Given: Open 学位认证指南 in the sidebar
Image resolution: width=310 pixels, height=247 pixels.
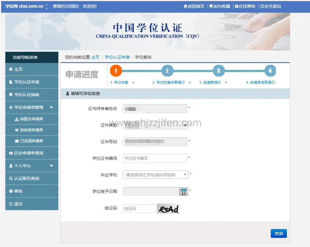Looking at the screenshot, I should pyautogui.click(x=26, y=95).
